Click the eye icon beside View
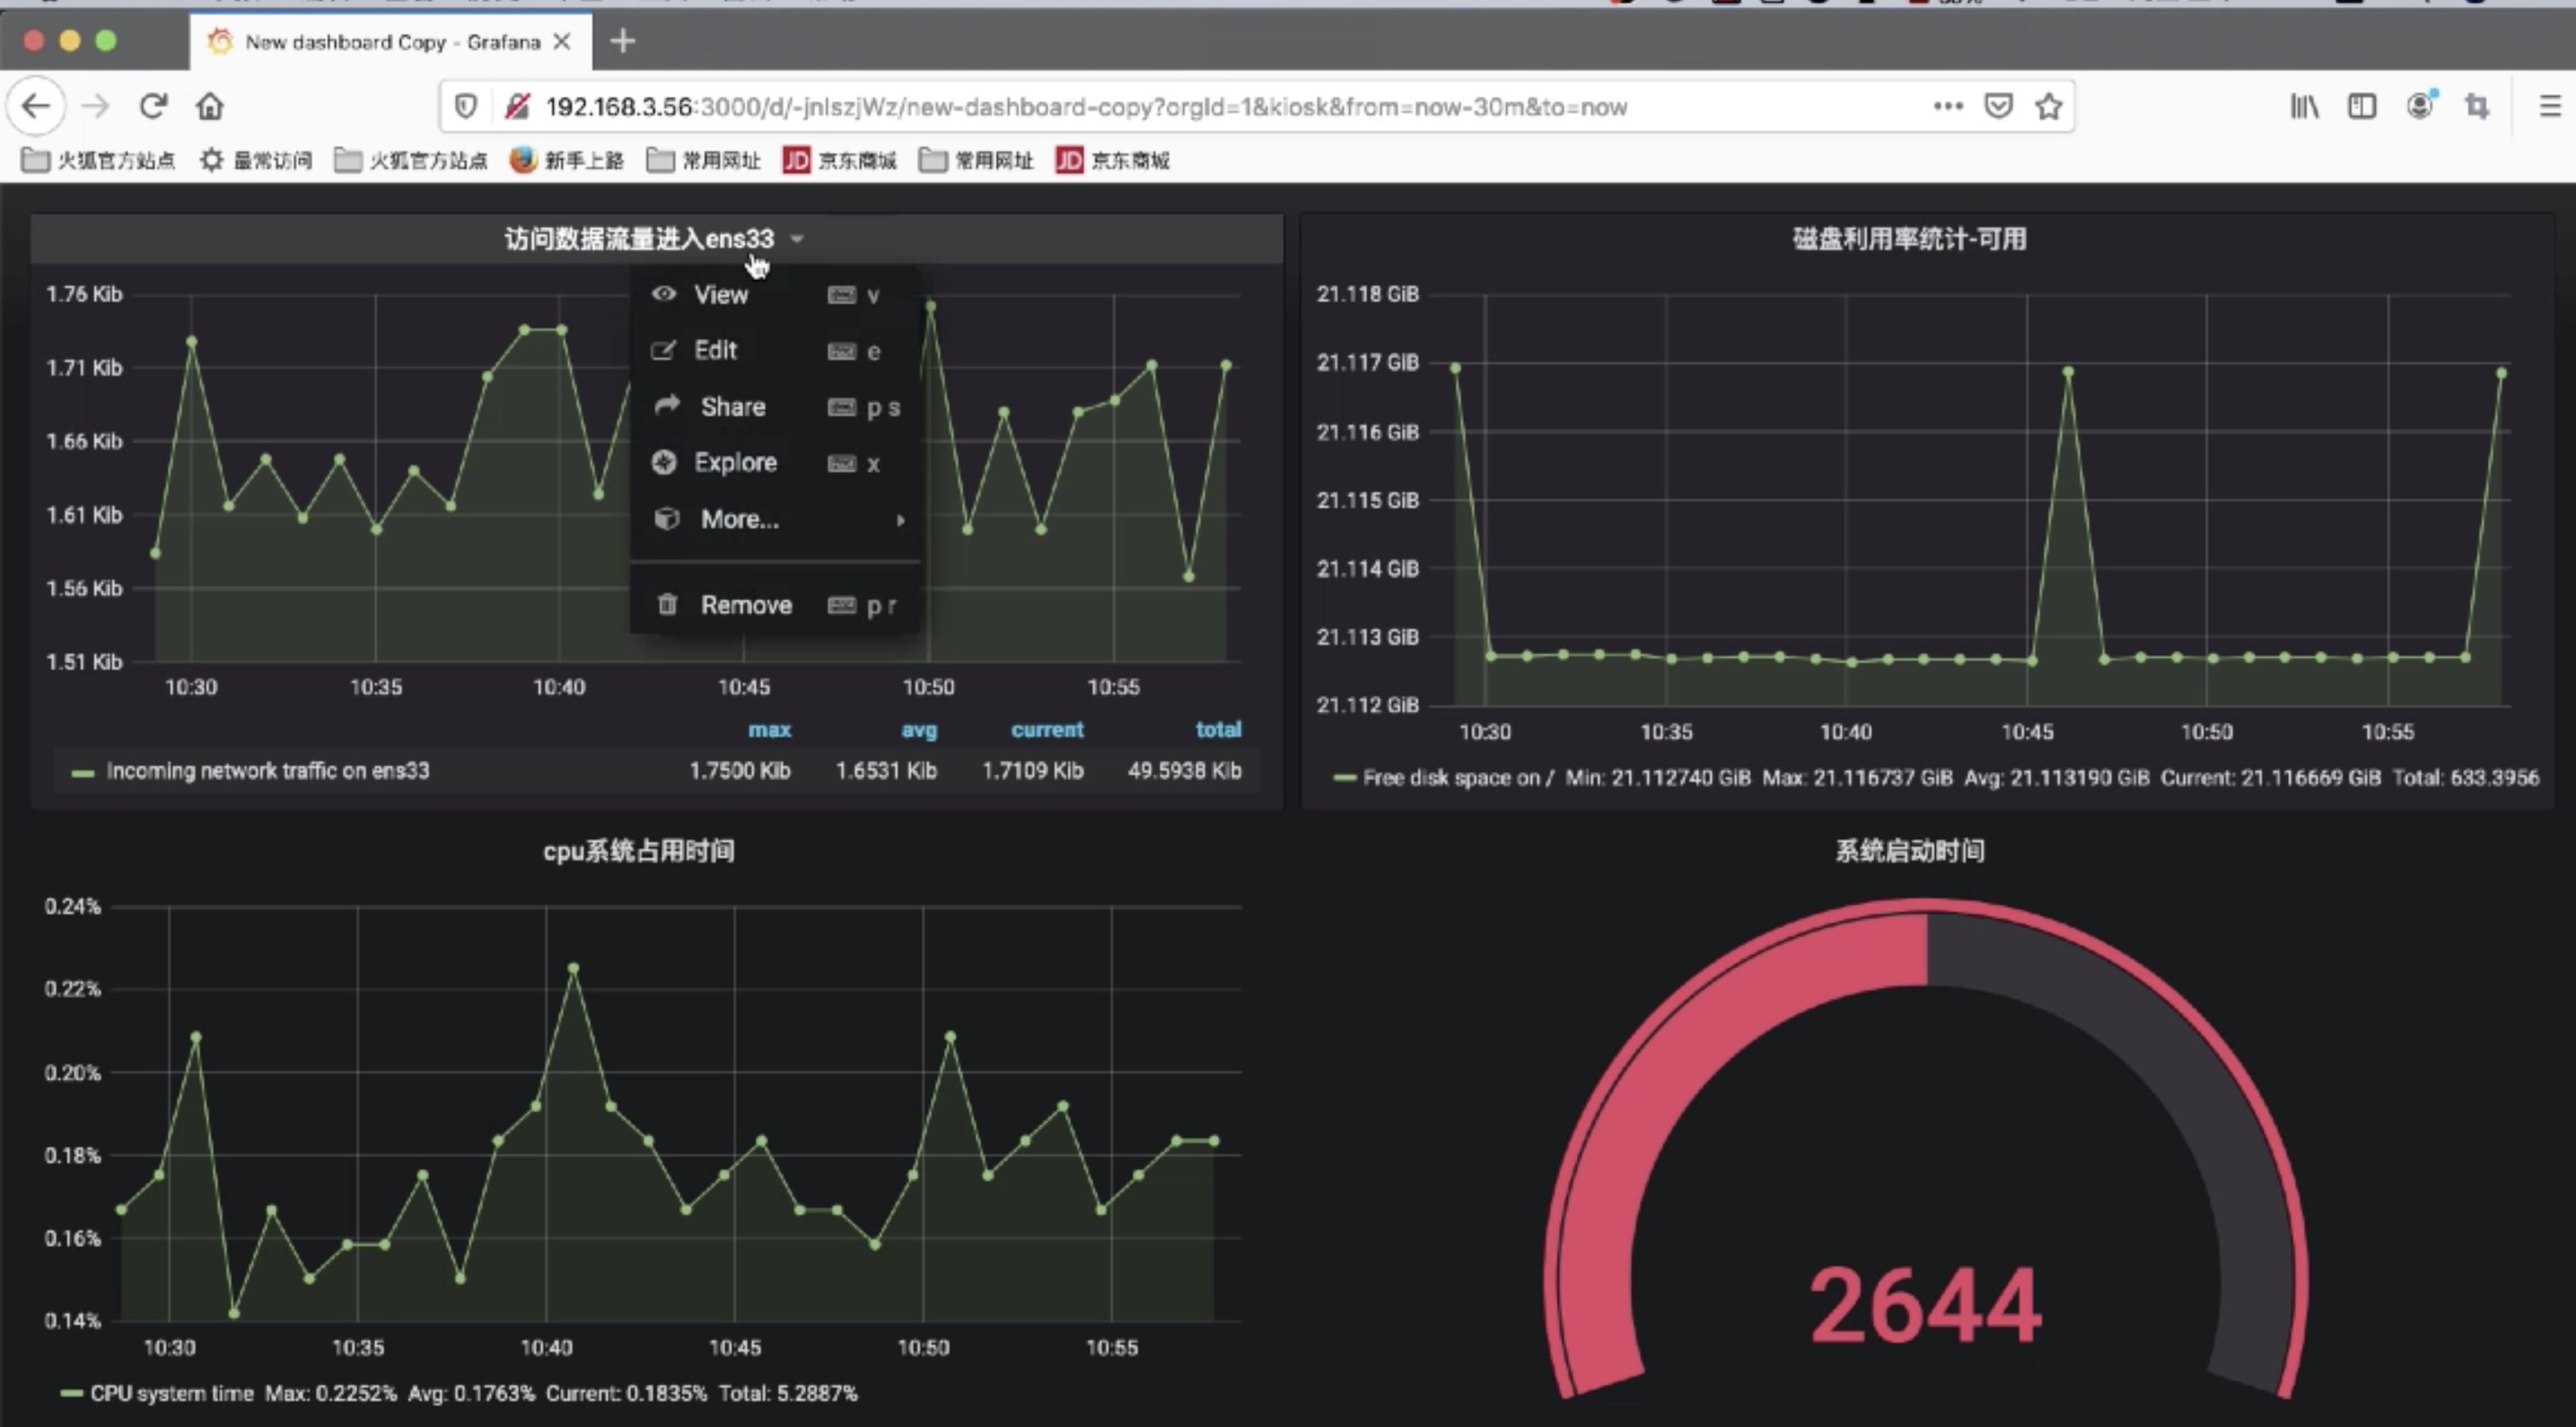The width and height of the screenshot is (2576, 1427). coord(664,294)
